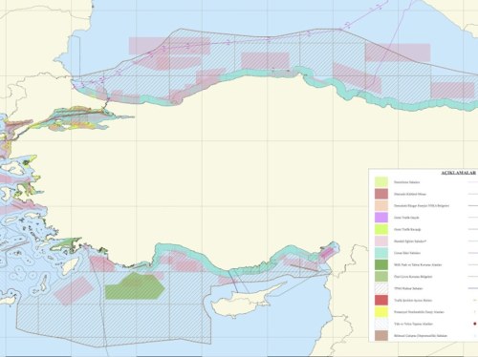
Task: Select the hatched gray-line legend swatch
Action: (x=381, y=288)
